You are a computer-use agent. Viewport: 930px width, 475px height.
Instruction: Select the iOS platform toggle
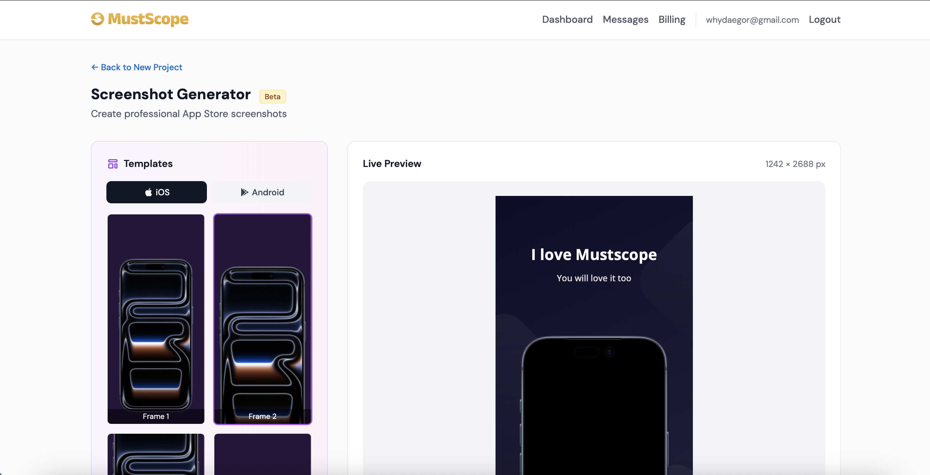pyautogui.click(x=156, y=192)
